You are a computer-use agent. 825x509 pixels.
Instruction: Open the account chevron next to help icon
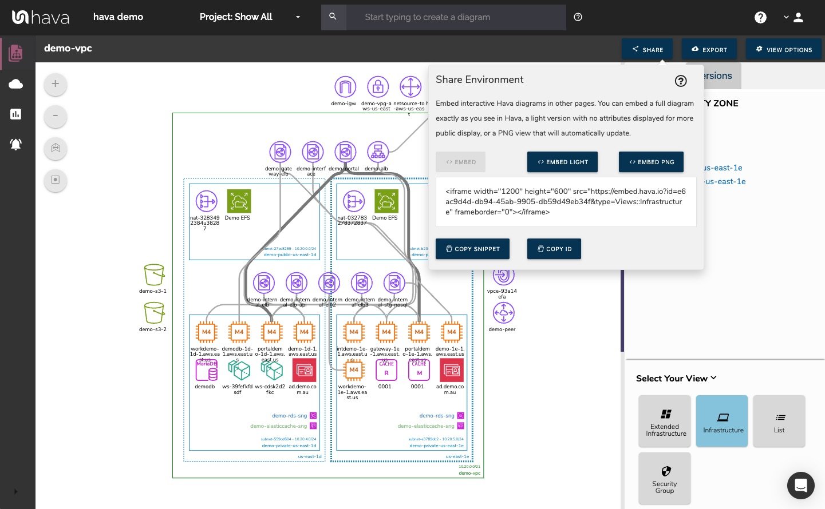(x=786, y=17)
